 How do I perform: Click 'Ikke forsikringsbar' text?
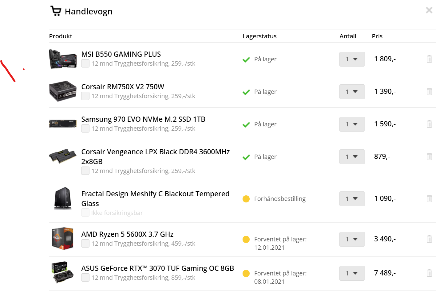(117, 213)
